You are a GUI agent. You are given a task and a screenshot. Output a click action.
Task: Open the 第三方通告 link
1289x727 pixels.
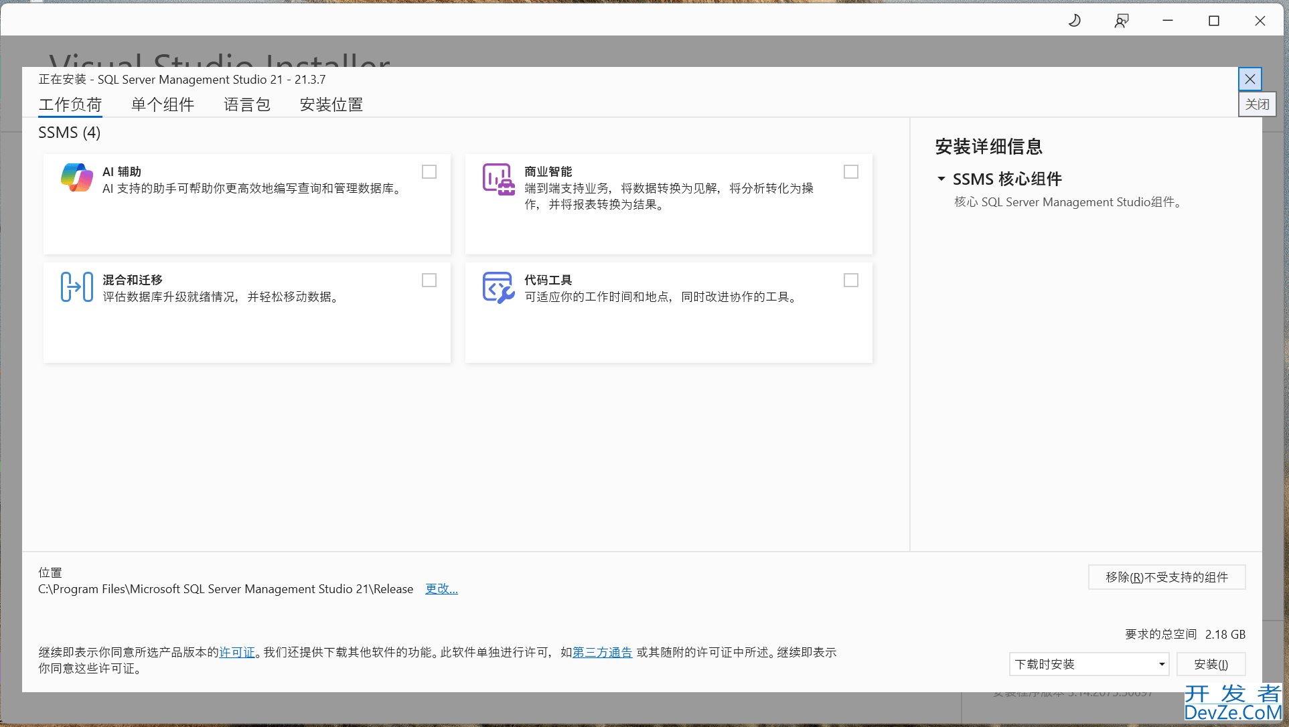(603, 652)
